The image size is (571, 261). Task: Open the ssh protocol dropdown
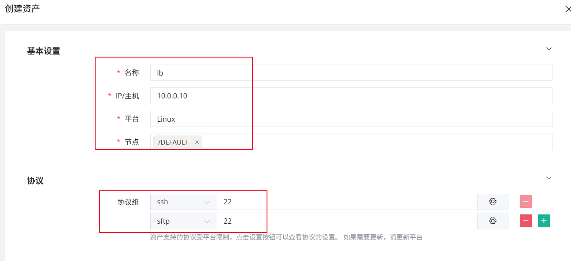click(183, 202)
